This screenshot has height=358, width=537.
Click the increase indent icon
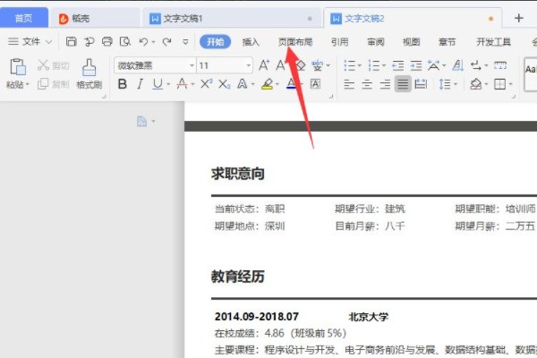pos(416,65)
